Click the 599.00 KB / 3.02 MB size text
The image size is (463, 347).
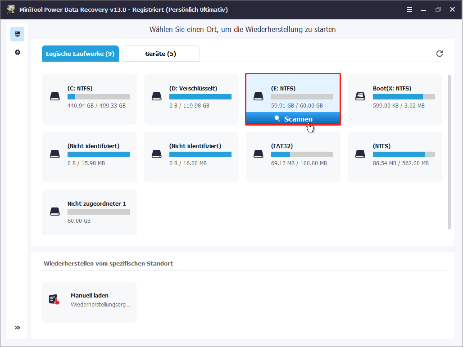399,105
